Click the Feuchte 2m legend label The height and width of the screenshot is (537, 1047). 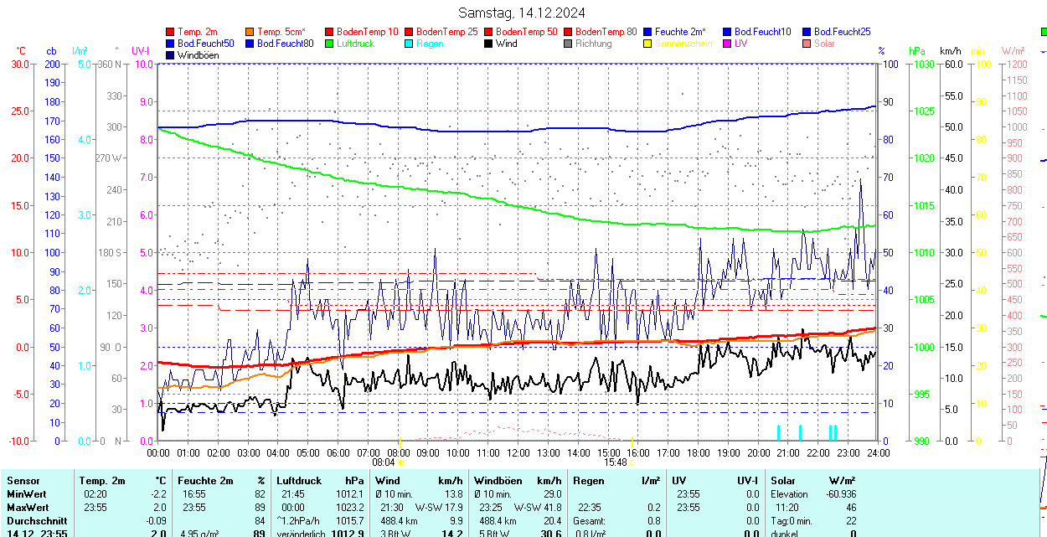pos(681,32)
